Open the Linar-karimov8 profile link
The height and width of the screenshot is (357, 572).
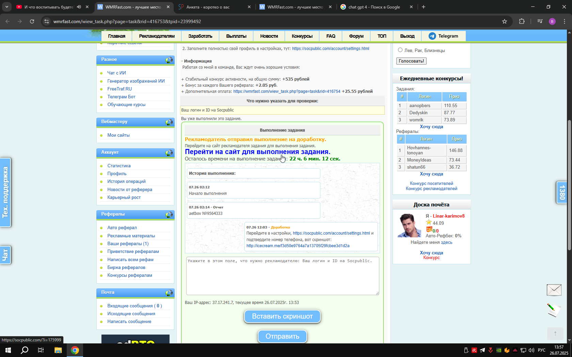tap(448, 216)
